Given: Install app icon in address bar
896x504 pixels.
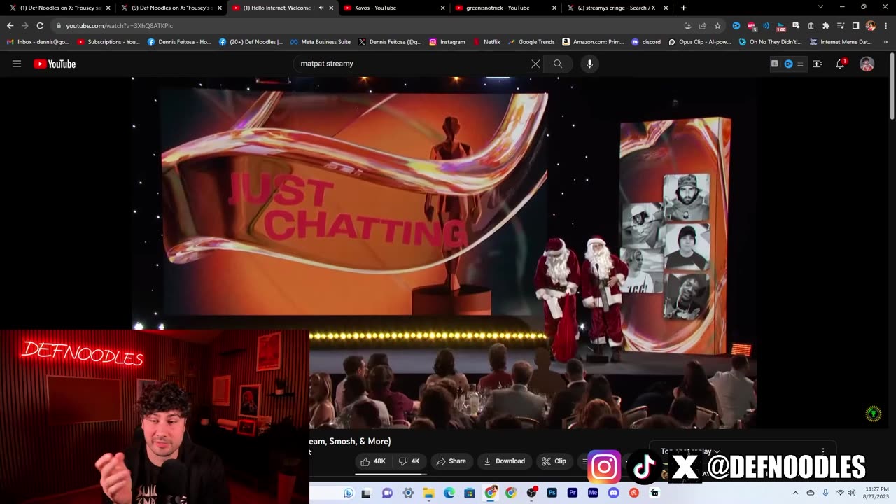Looking at the screenshot, I should [x=687, y=25].
